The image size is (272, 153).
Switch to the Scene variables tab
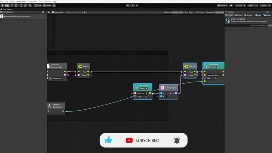(248, 15)
